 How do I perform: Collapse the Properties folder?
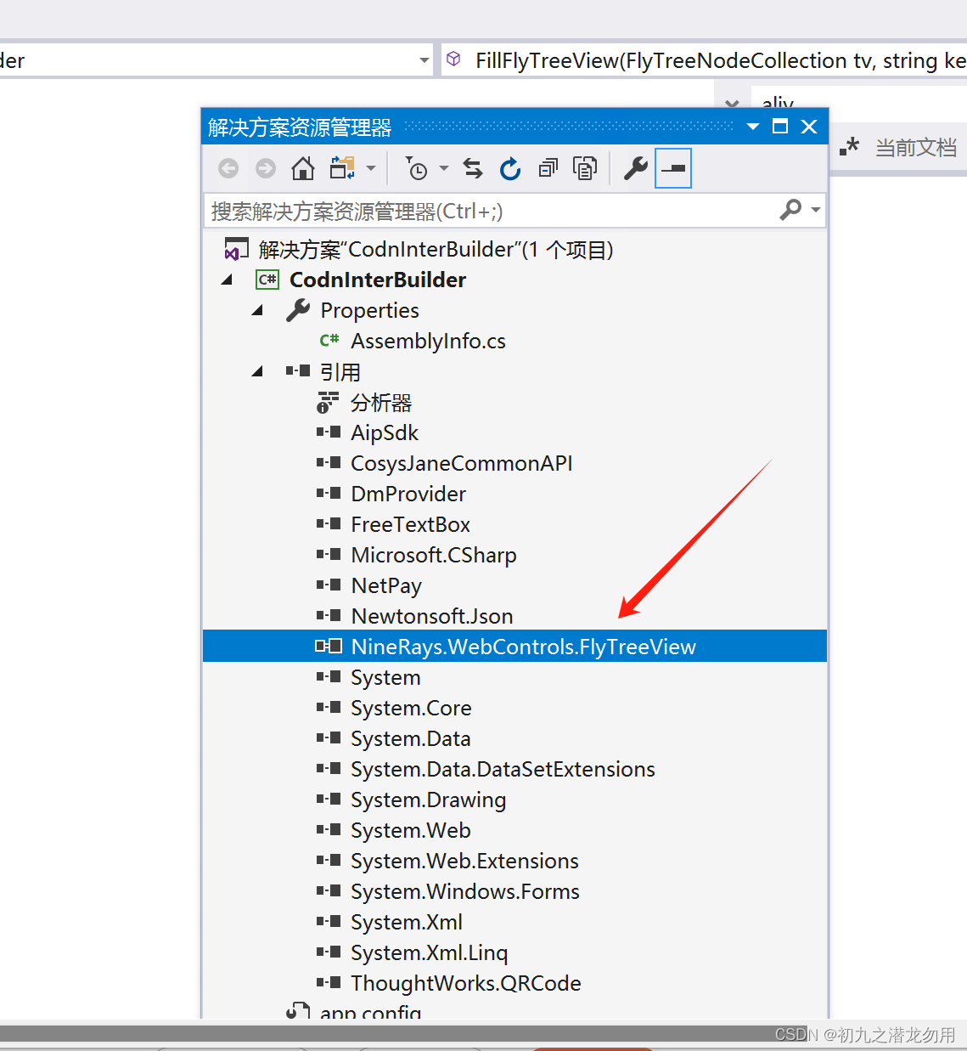coord(257,310)
